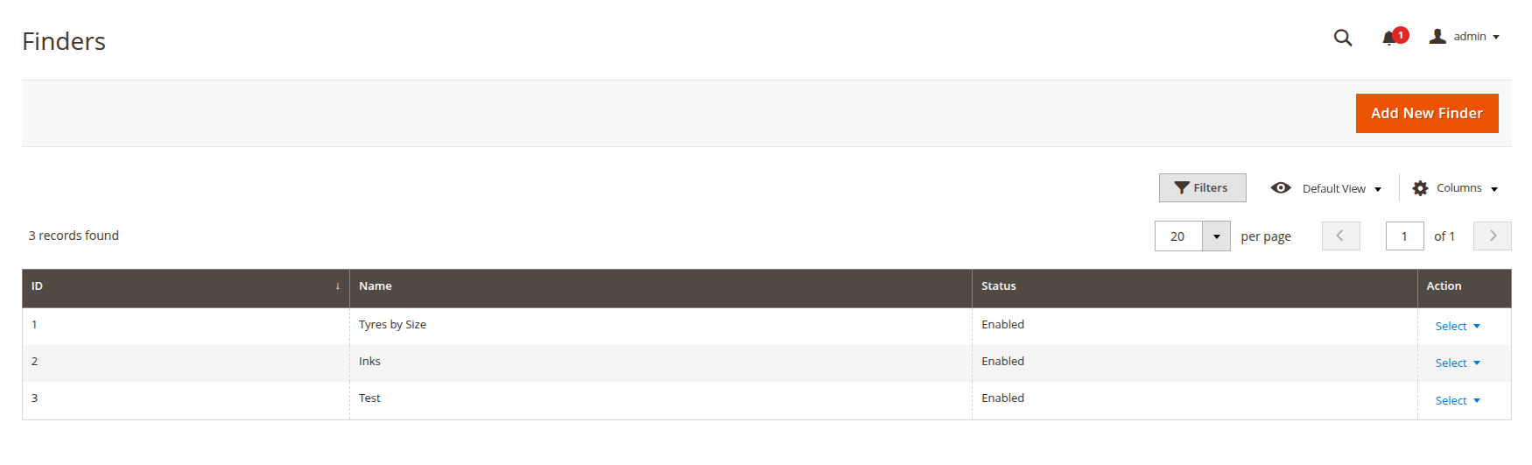This screenshot has height=465, width=1532.
Task: Open Select action for Inks row
Action: coord(1458,363)
